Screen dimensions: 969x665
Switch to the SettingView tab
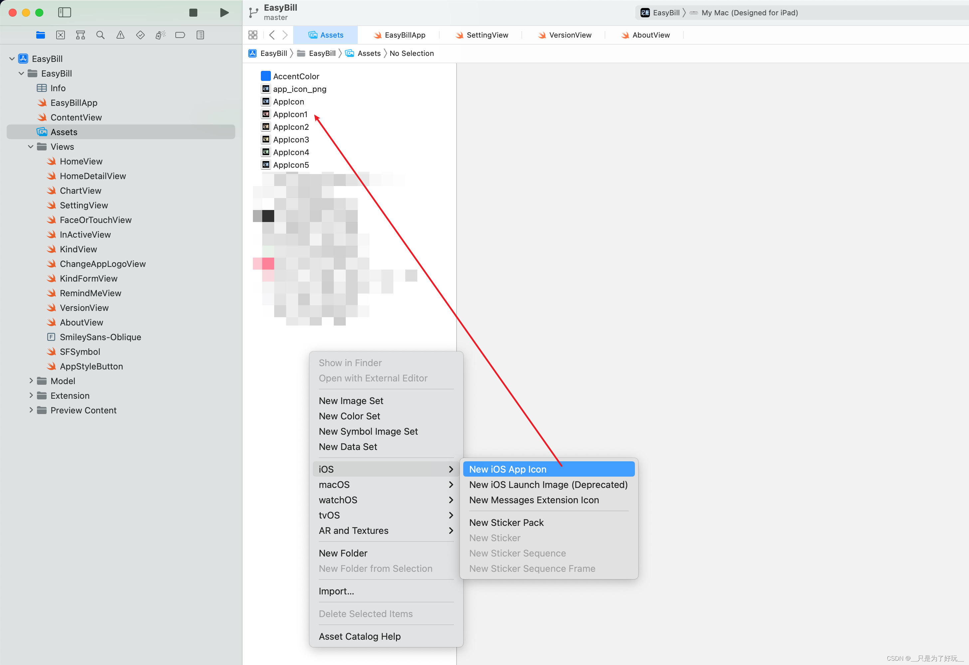pyautogui.click(x=482, y=35)
